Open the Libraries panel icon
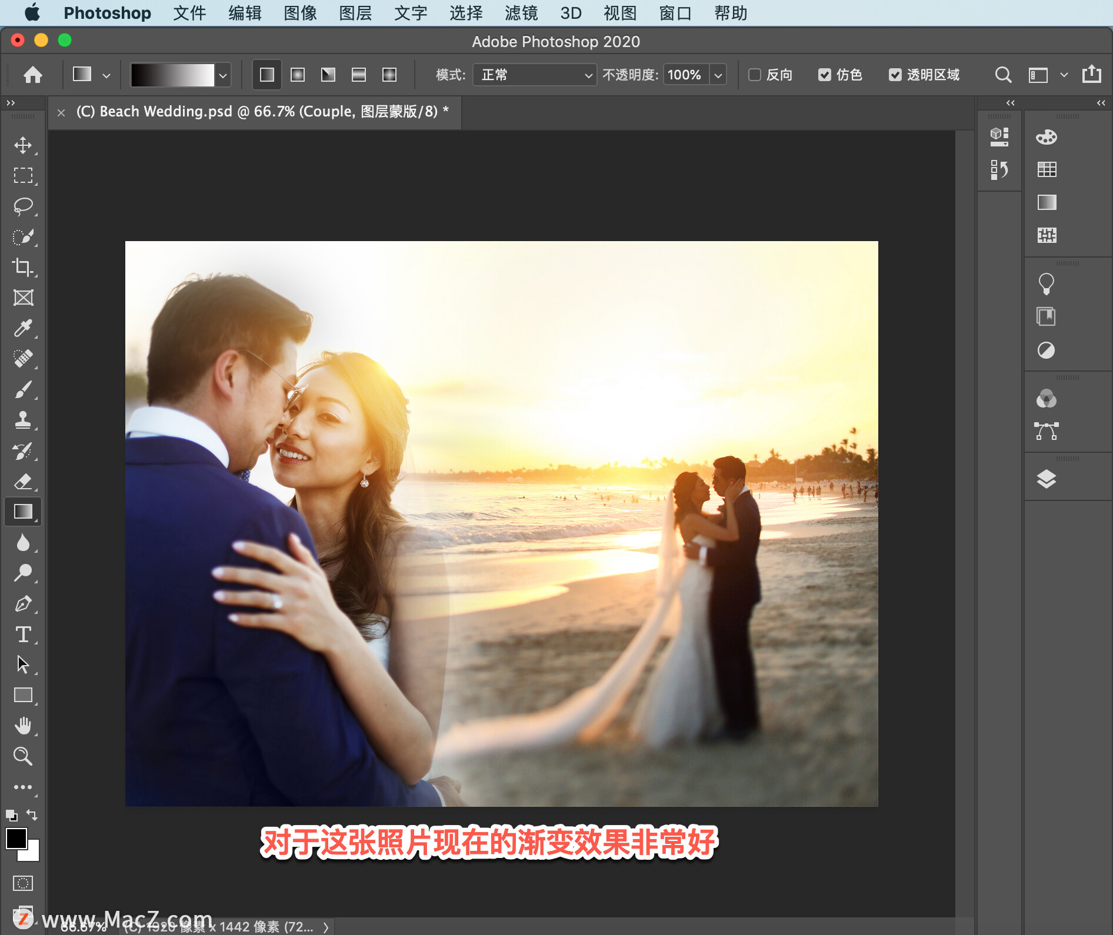The height and width of the screenshot is (935, 1113). click(1047, 316)
